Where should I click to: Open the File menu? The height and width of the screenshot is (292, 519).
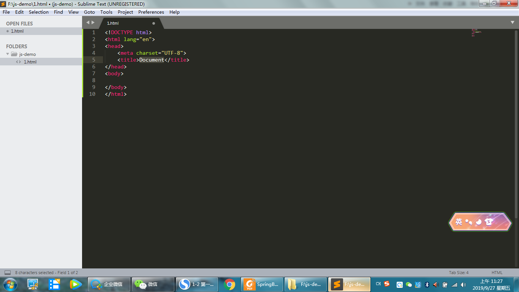pyautogui.click(x=6, y=12)
